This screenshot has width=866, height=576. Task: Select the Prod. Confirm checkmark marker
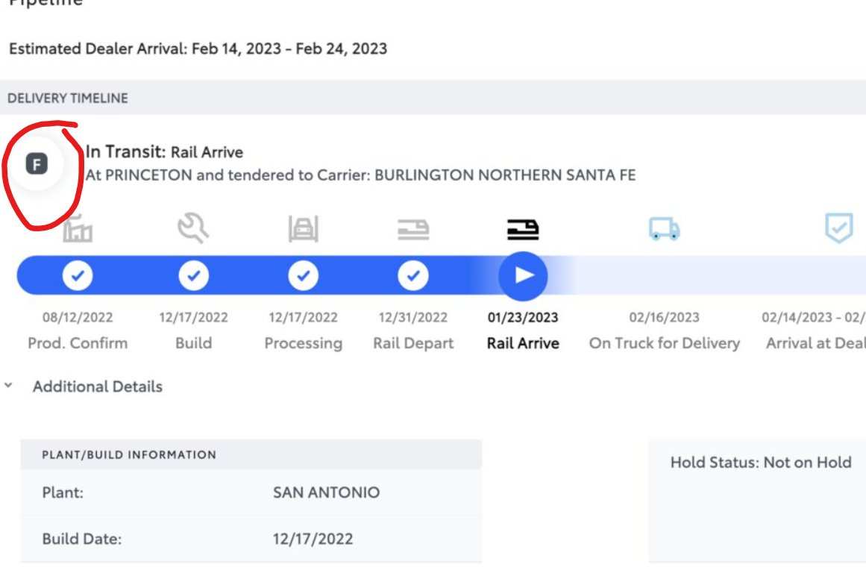tap(78, 275)
